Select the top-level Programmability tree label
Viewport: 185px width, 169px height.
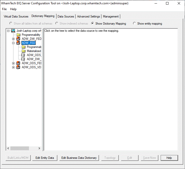click(31, 35)
